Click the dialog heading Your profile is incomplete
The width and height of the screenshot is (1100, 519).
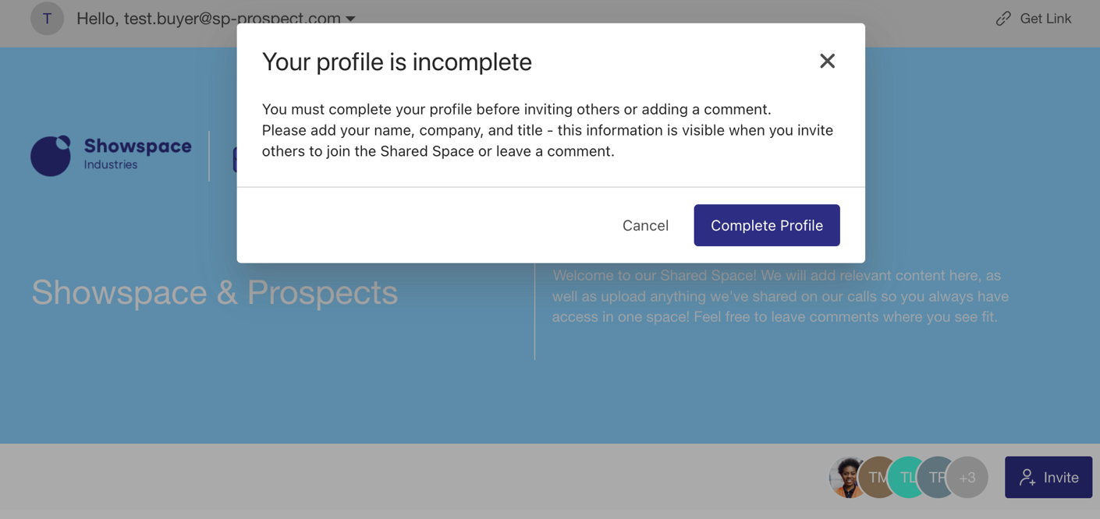coord(396,62)
